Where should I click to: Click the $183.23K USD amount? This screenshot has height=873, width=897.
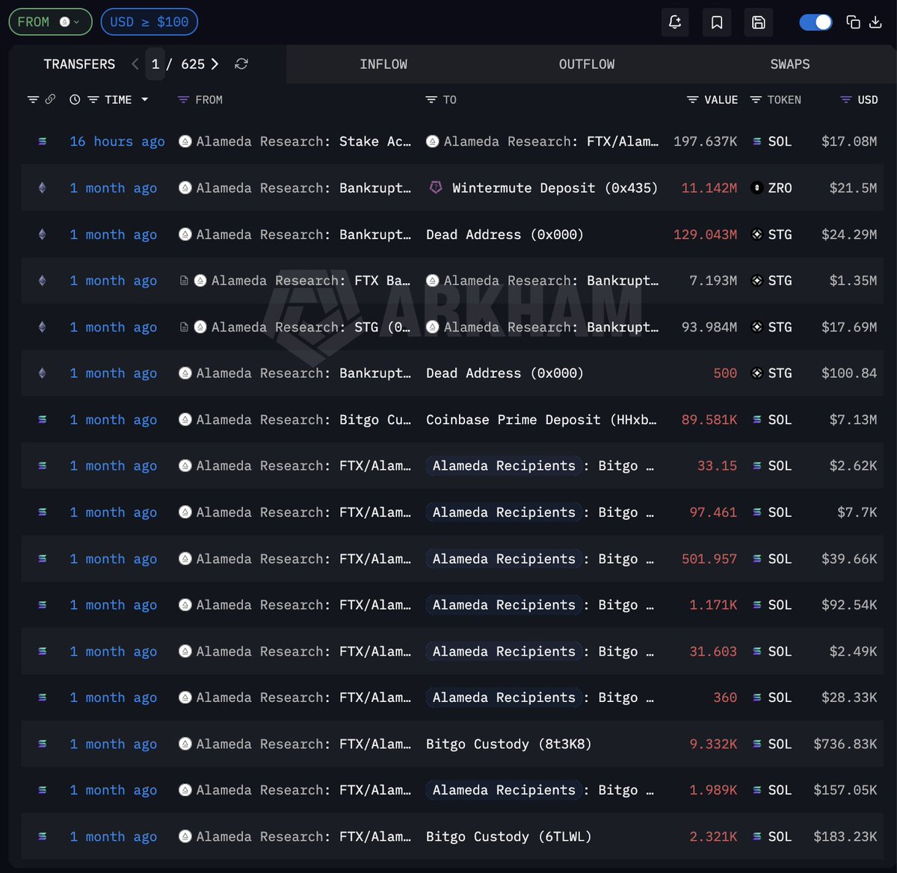point(845,836)
